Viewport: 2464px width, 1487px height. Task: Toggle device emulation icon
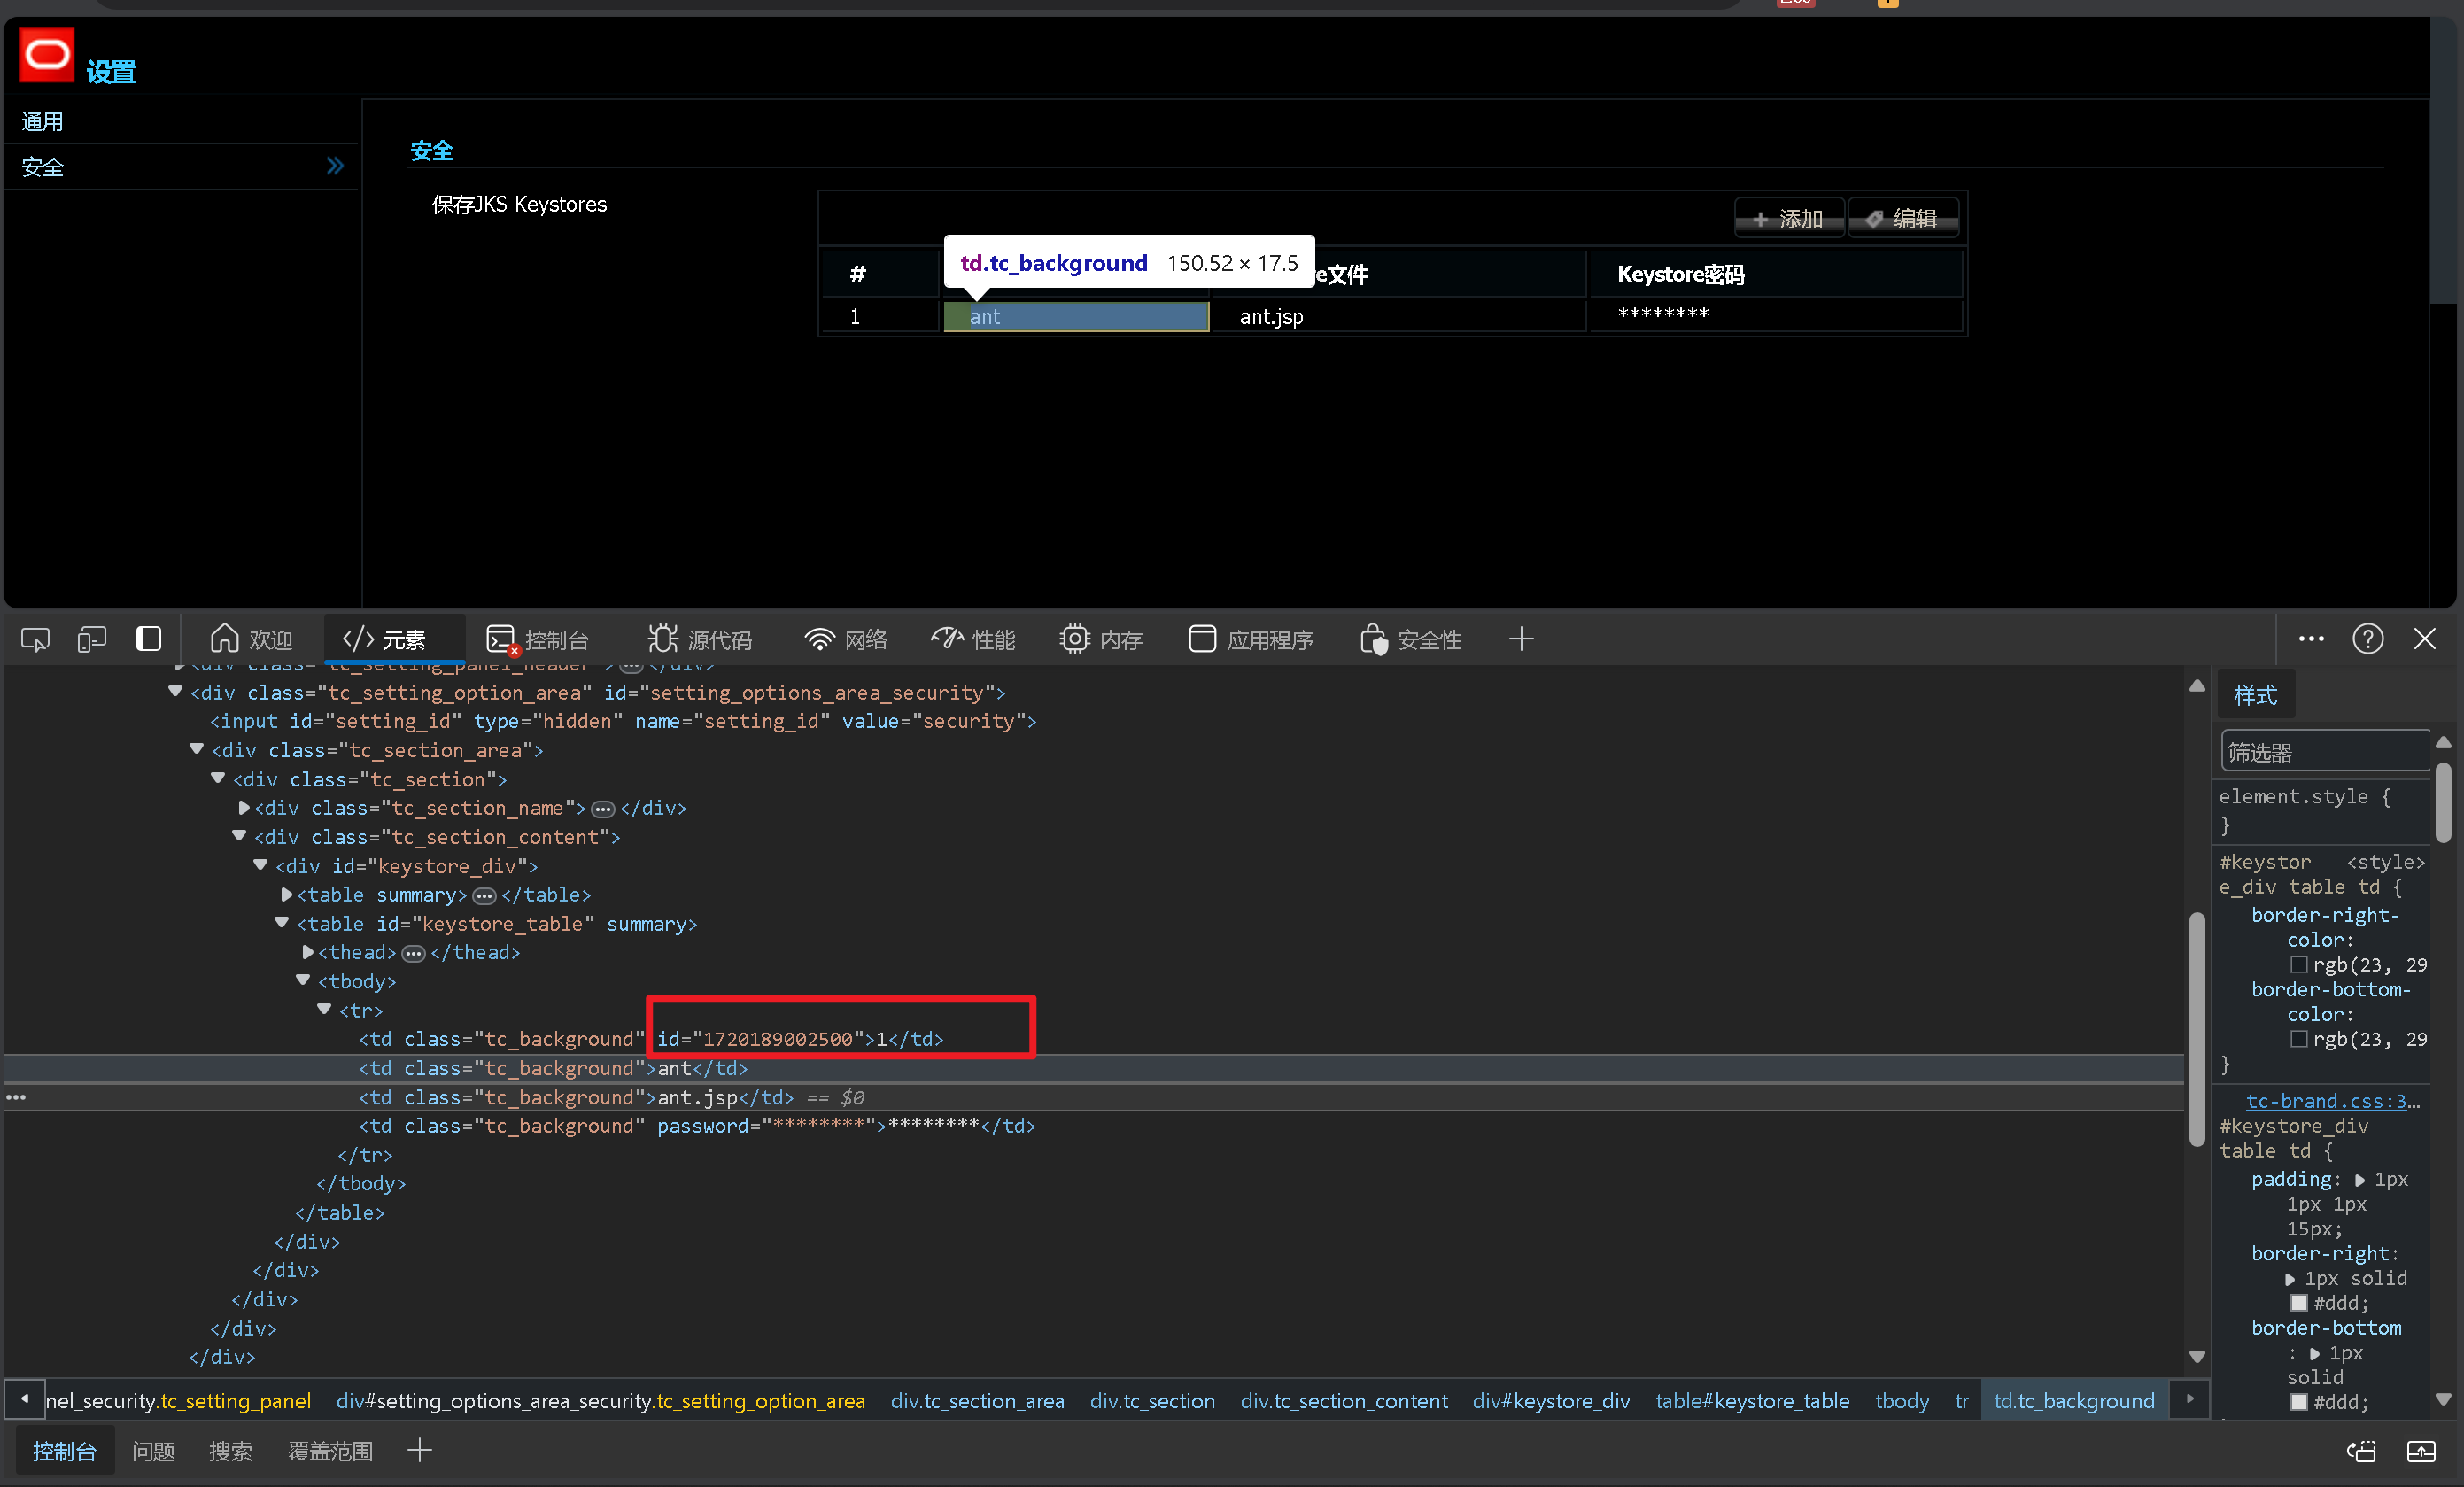(x=92, y=640)
